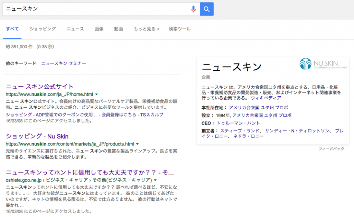Open the ニュー スキン公式サイト result
Image resolution: width=354 pixels, height=217 pixels.
click(40, 87)
